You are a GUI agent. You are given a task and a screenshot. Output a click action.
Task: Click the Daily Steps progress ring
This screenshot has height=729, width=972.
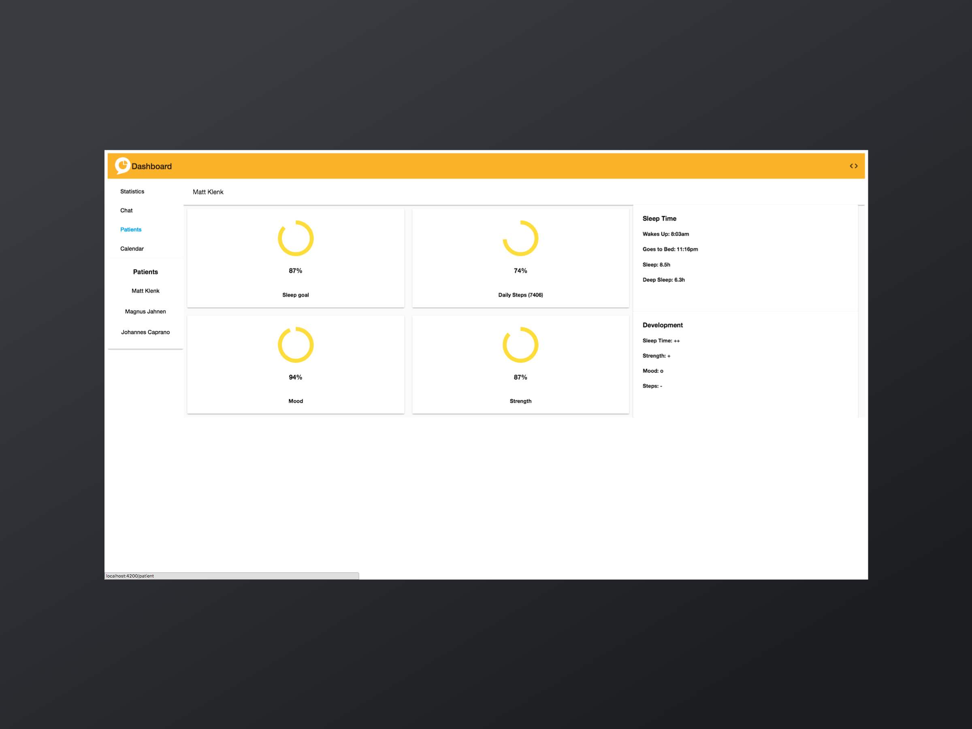click(x=520, y=238)
